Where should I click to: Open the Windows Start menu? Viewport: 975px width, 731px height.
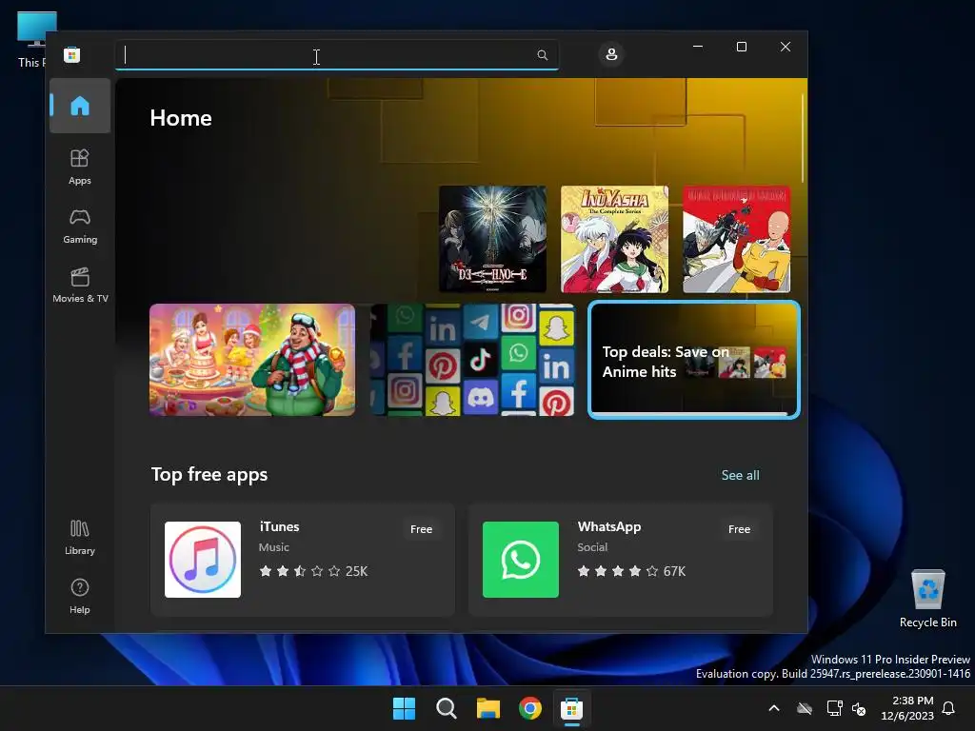pyautogui.click(x=404, y=708)
